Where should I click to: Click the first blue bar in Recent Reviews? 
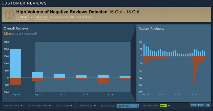[144, 50]
